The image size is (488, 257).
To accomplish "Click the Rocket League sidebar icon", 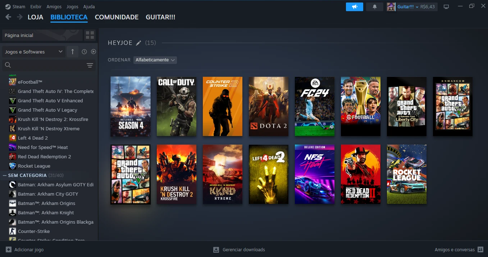I will point(13,166).
